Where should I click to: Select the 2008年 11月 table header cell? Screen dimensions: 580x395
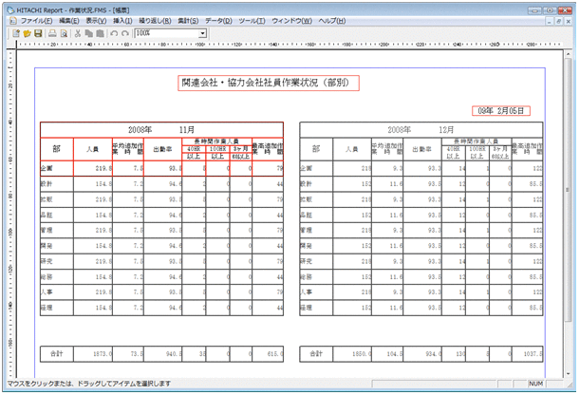[162, 129]
